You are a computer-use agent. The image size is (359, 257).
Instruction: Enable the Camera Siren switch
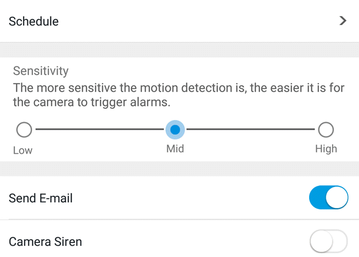(328, 242)
